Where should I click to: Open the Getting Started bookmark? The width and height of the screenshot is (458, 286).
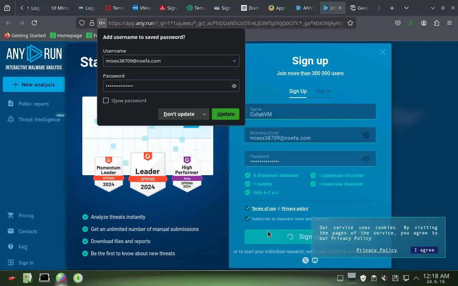(x=25, y=35)
